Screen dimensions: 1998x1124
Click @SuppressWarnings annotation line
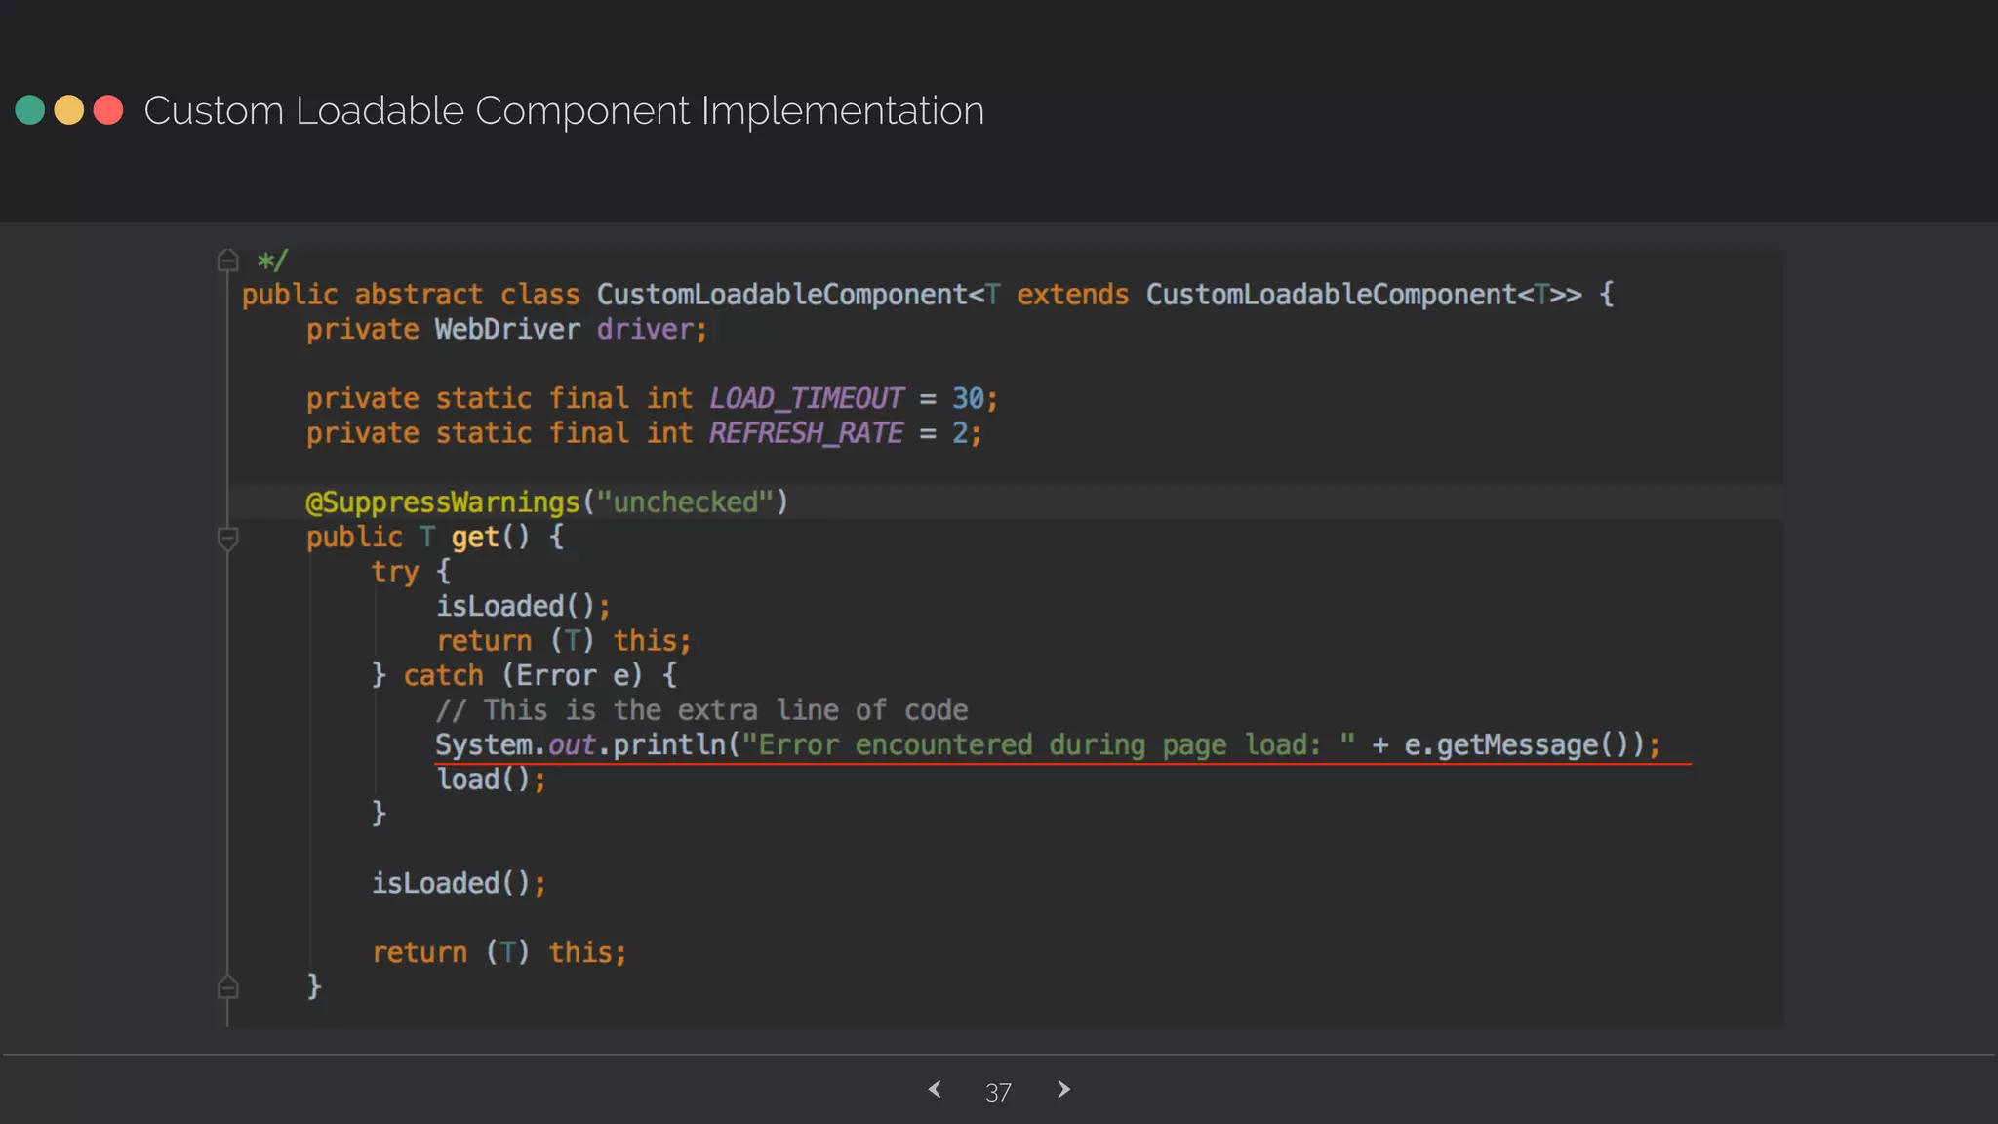pyautogui.click(x=546, y=502)
